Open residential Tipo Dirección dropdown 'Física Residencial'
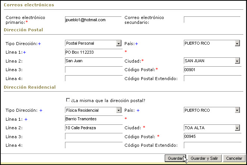 tap(93, 110)
